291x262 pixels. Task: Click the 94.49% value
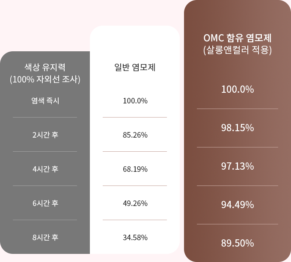[x=238, y=205]
